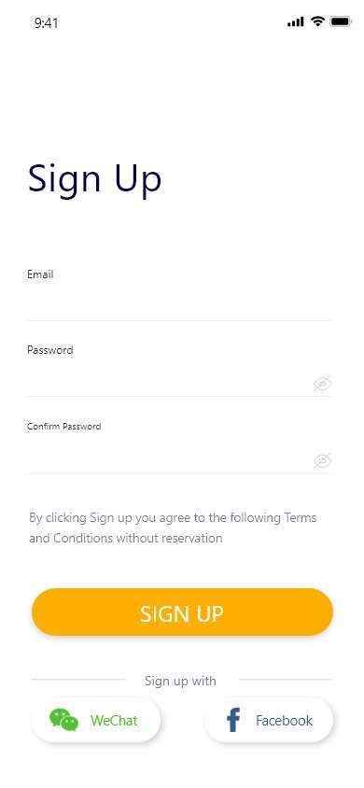This screenshot has height=788, width=364.
Task: Toggle Password field visibility eye icon
Action: 322,384
